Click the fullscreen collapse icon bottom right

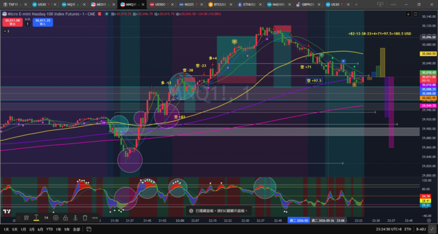point(432,229)
